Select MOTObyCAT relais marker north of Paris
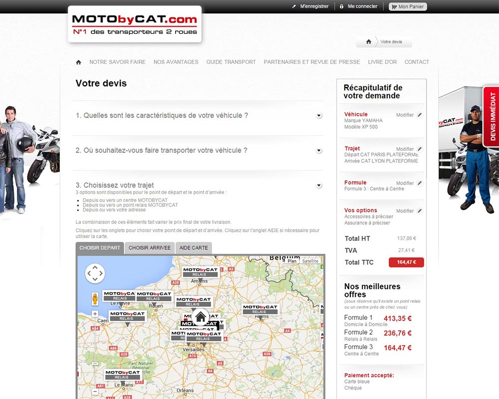The width and height of the screenshot is (499, 399). pyautogui.click(x=194, y=302)
